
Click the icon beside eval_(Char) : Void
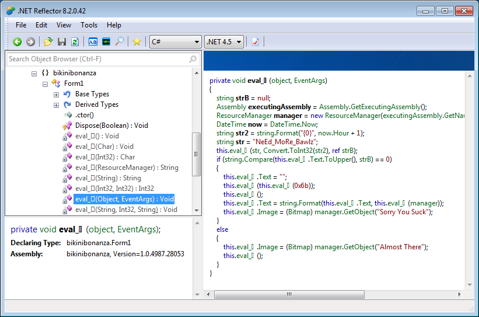click(67, 147)
